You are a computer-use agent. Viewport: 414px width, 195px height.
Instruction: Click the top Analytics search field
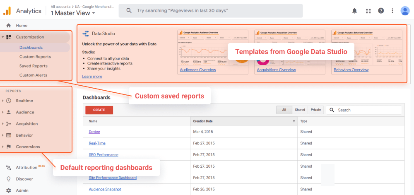click(x=210, y=10)
